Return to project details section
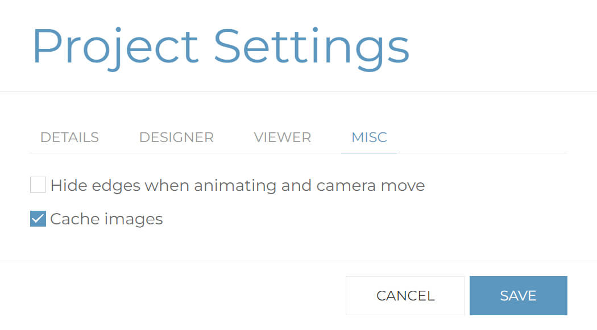 [69, 137]
